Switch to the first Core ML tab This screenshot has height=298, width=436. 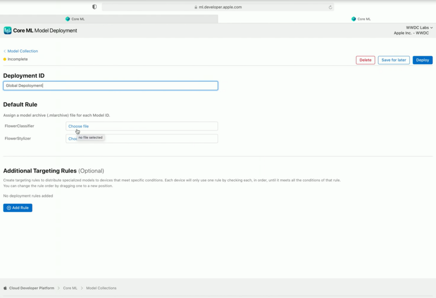point(109,19)
